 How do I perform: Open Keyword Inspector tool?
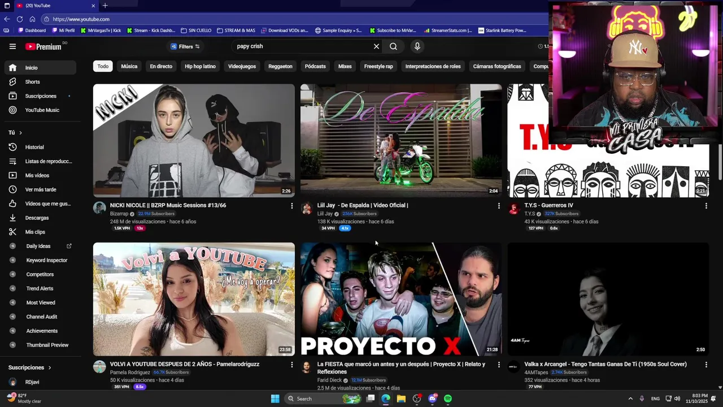click(x=39, y=260)
